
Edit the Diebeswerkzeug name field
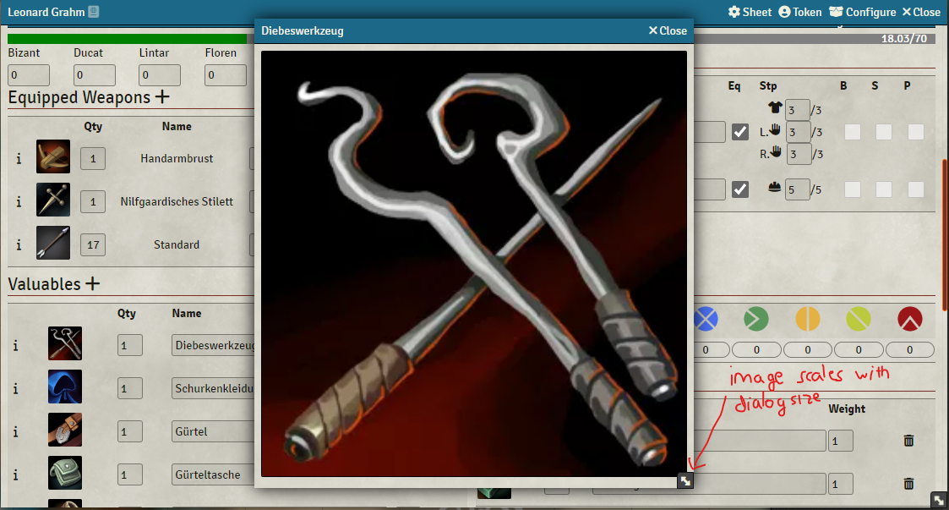coord(213,345)
